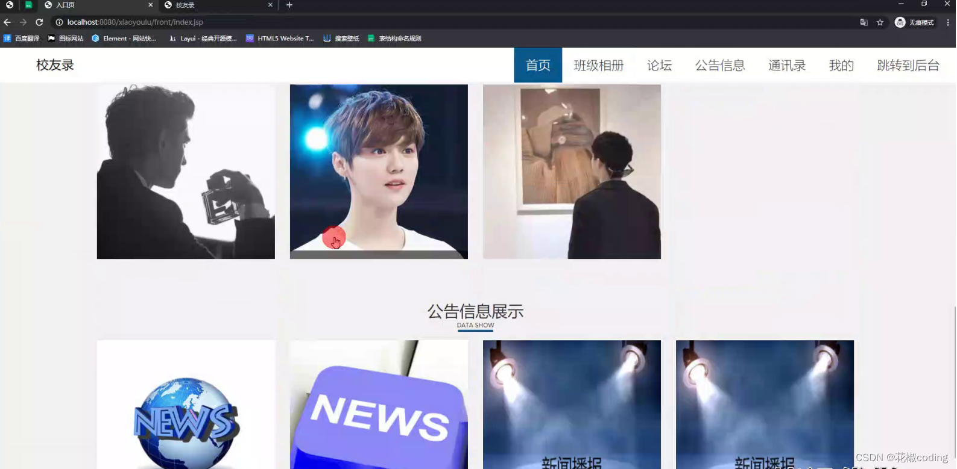The height and width of the screenshot is (469, 957).
Task: Open the Element bookmark
Action: (124, 39)
